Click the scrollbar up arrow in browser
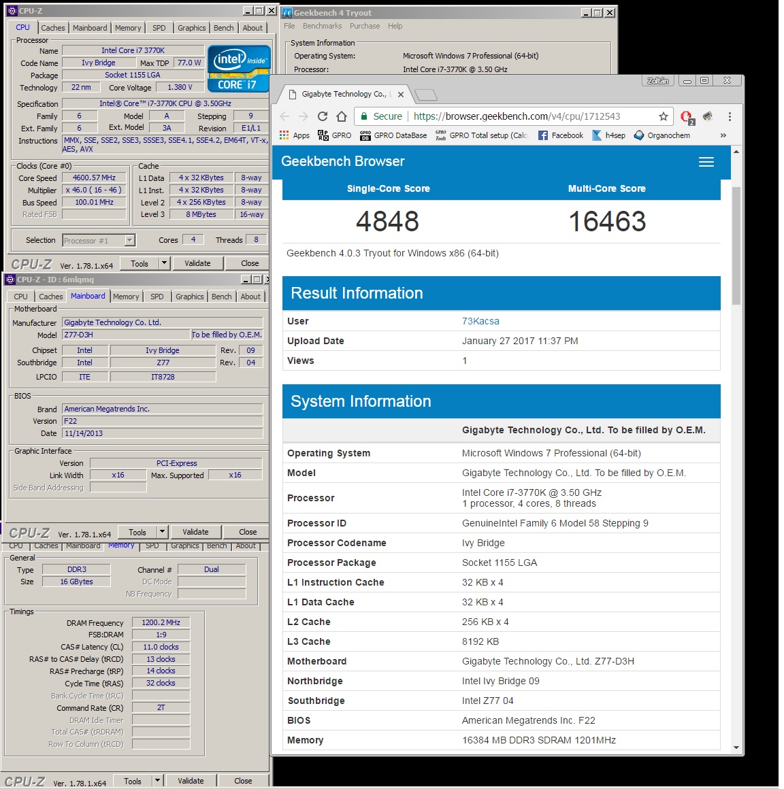784x789 pixels. click(x=736, y=152)
